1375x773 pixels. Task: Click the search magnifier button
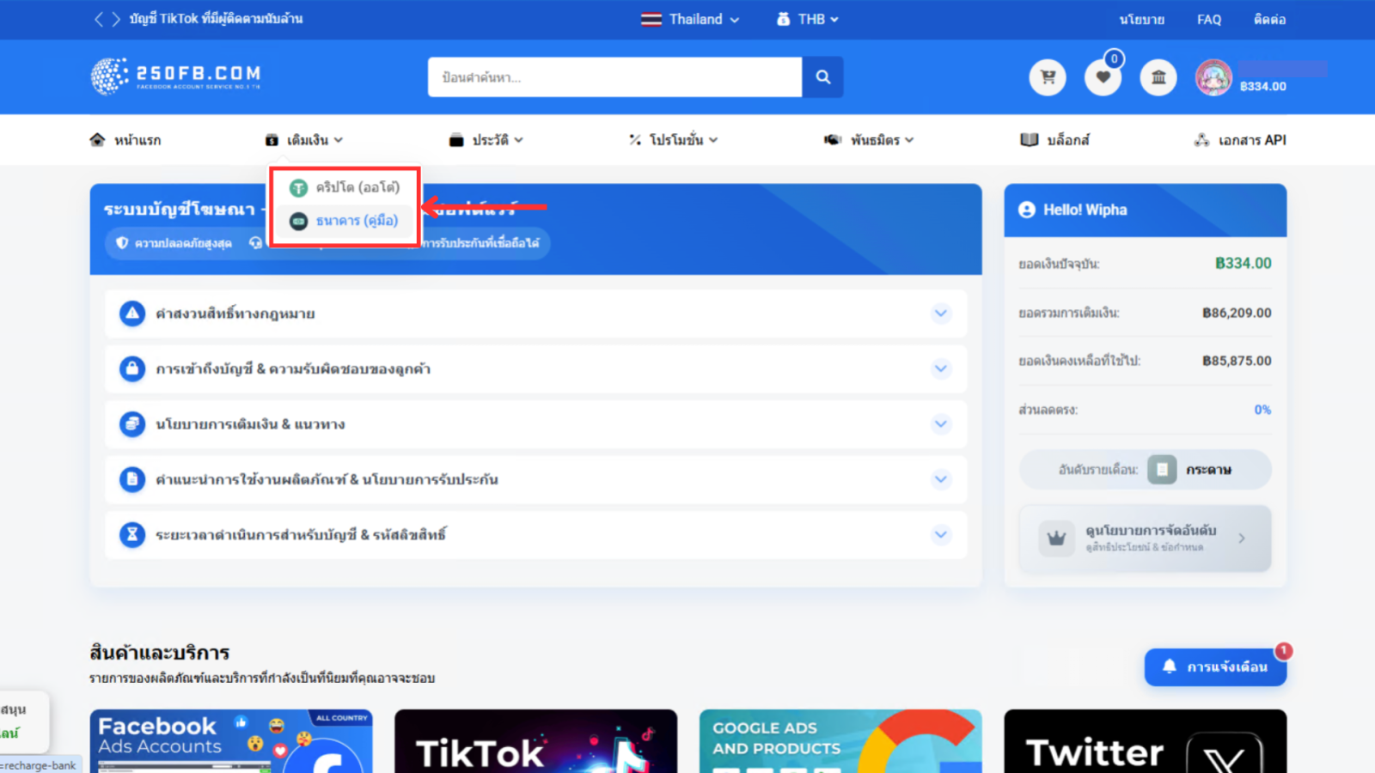(822, 77)
